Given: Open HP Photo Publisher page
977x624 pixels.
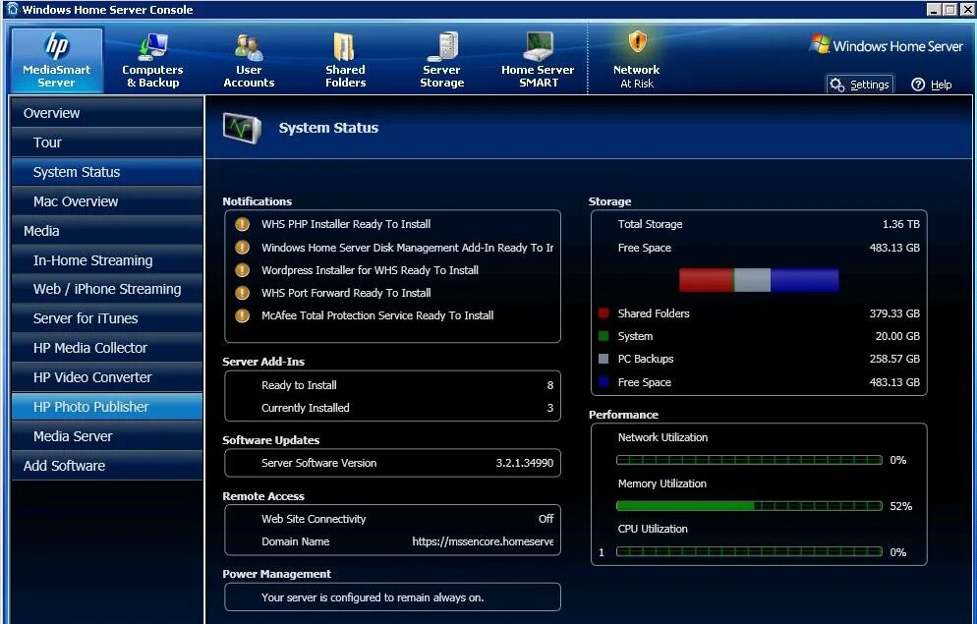Looking at the screenshot, I should 106,407.
